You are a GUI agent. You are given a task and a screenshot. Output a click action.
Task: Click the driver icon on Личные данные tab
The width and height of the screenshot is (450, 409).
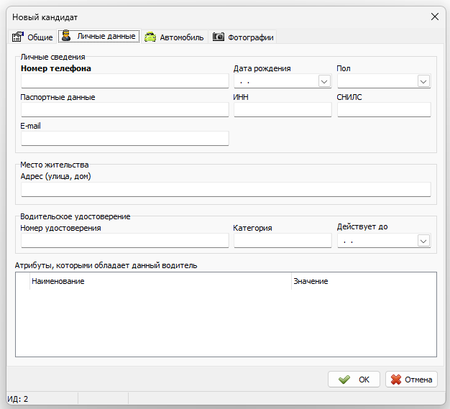tap(66, 36)
